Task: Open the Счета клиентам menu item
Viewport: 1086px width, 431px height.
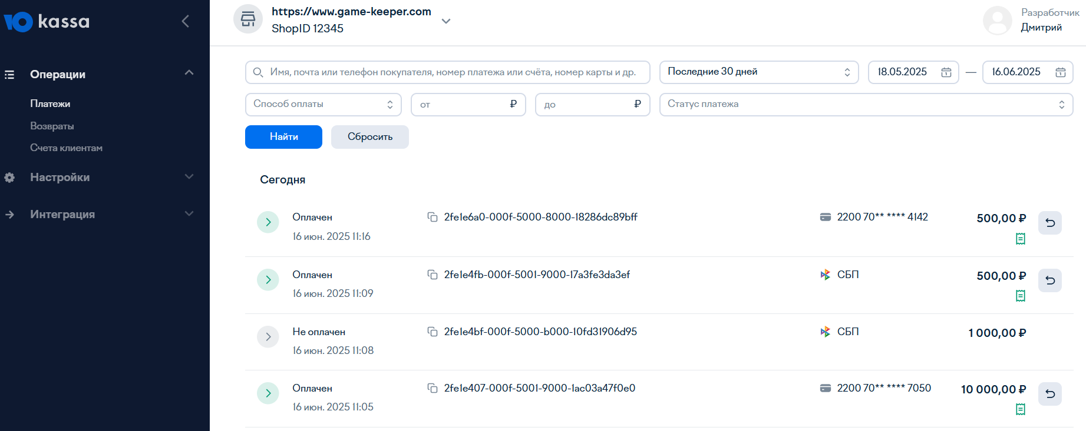Action: 66,148
